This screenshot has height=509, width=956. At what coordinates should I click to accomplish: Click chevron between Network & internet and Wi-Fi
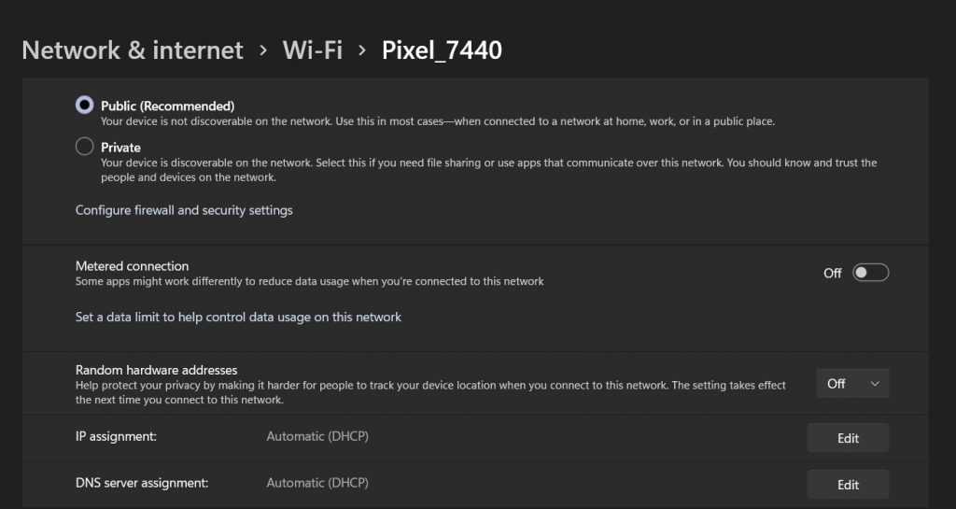coord(264,49)
